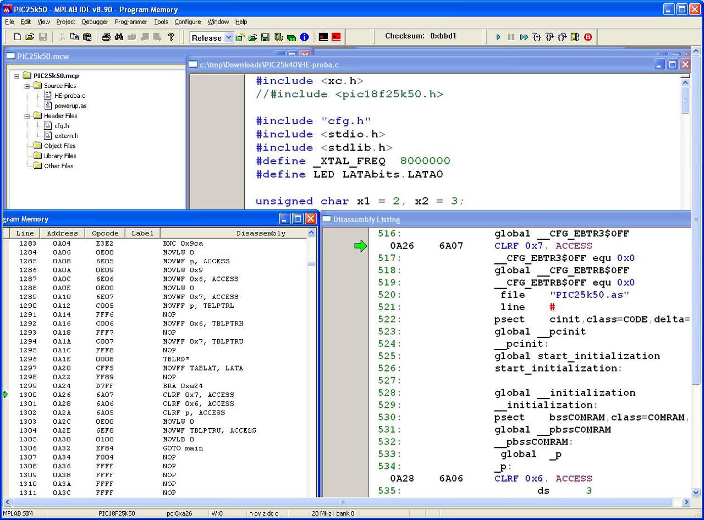Click the red Build All icon

tap(336, 37)
